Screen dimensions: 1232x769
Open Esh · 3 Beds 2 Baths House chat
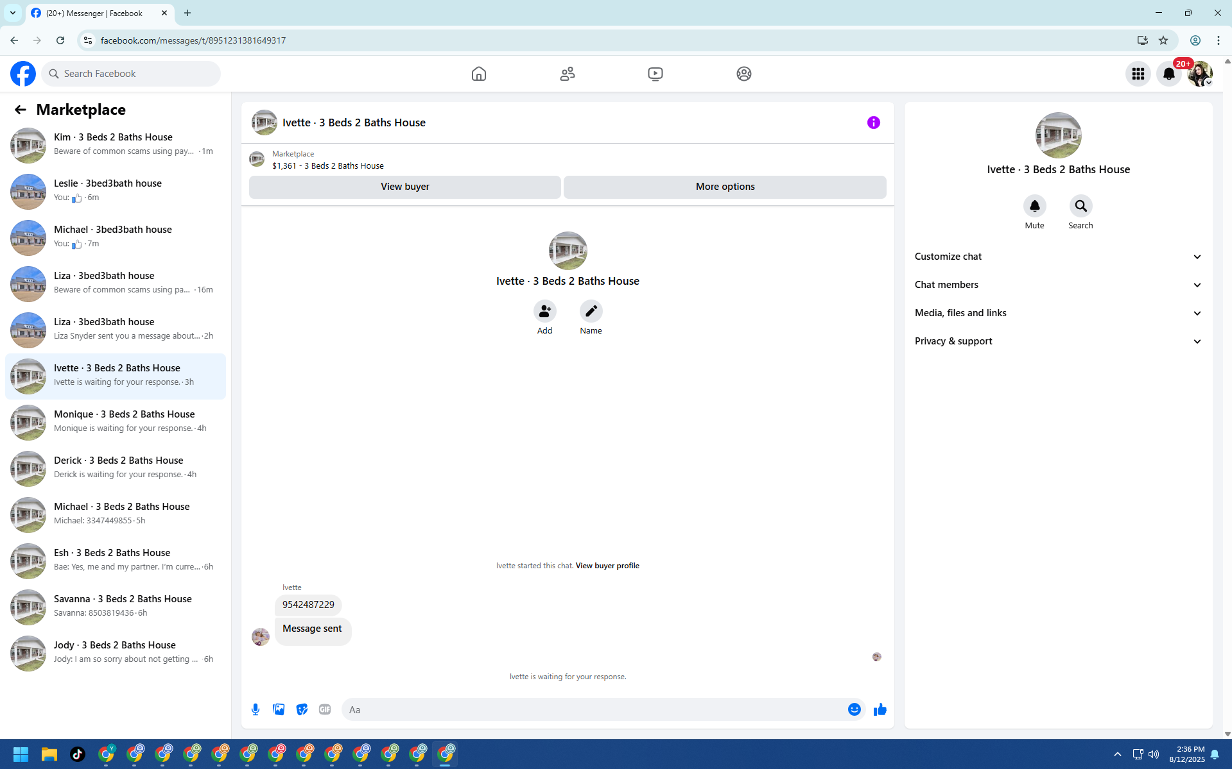(116, 560)
